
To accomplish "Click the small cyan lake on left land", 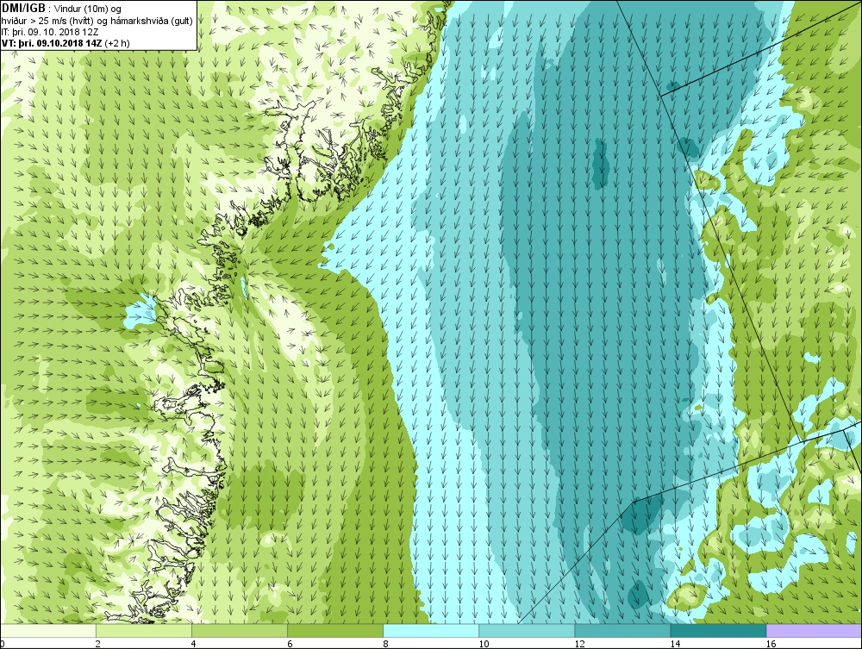I will coord(142,311).
